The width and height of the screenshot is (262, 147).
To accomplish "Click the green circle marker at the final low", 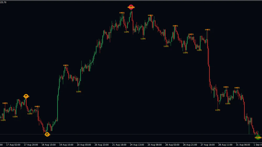I will pyautogui.click(x=258, y=138).
